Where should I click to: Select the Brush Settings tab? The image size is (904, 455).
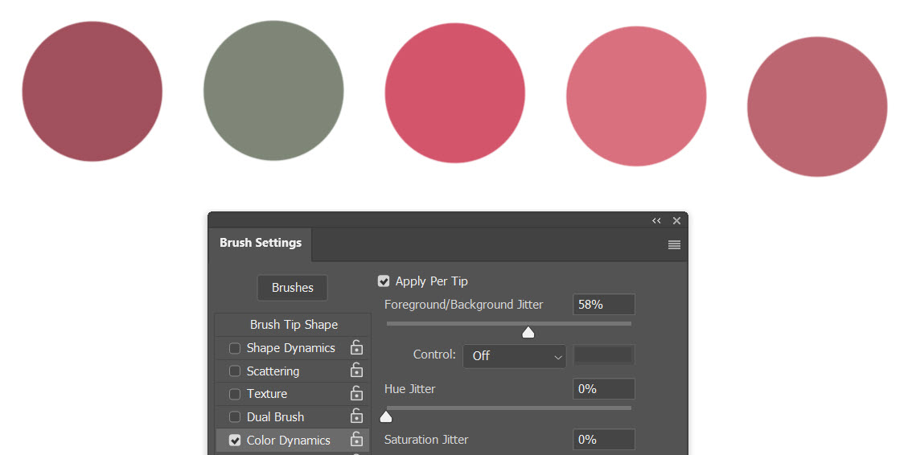tap(261, 243)
